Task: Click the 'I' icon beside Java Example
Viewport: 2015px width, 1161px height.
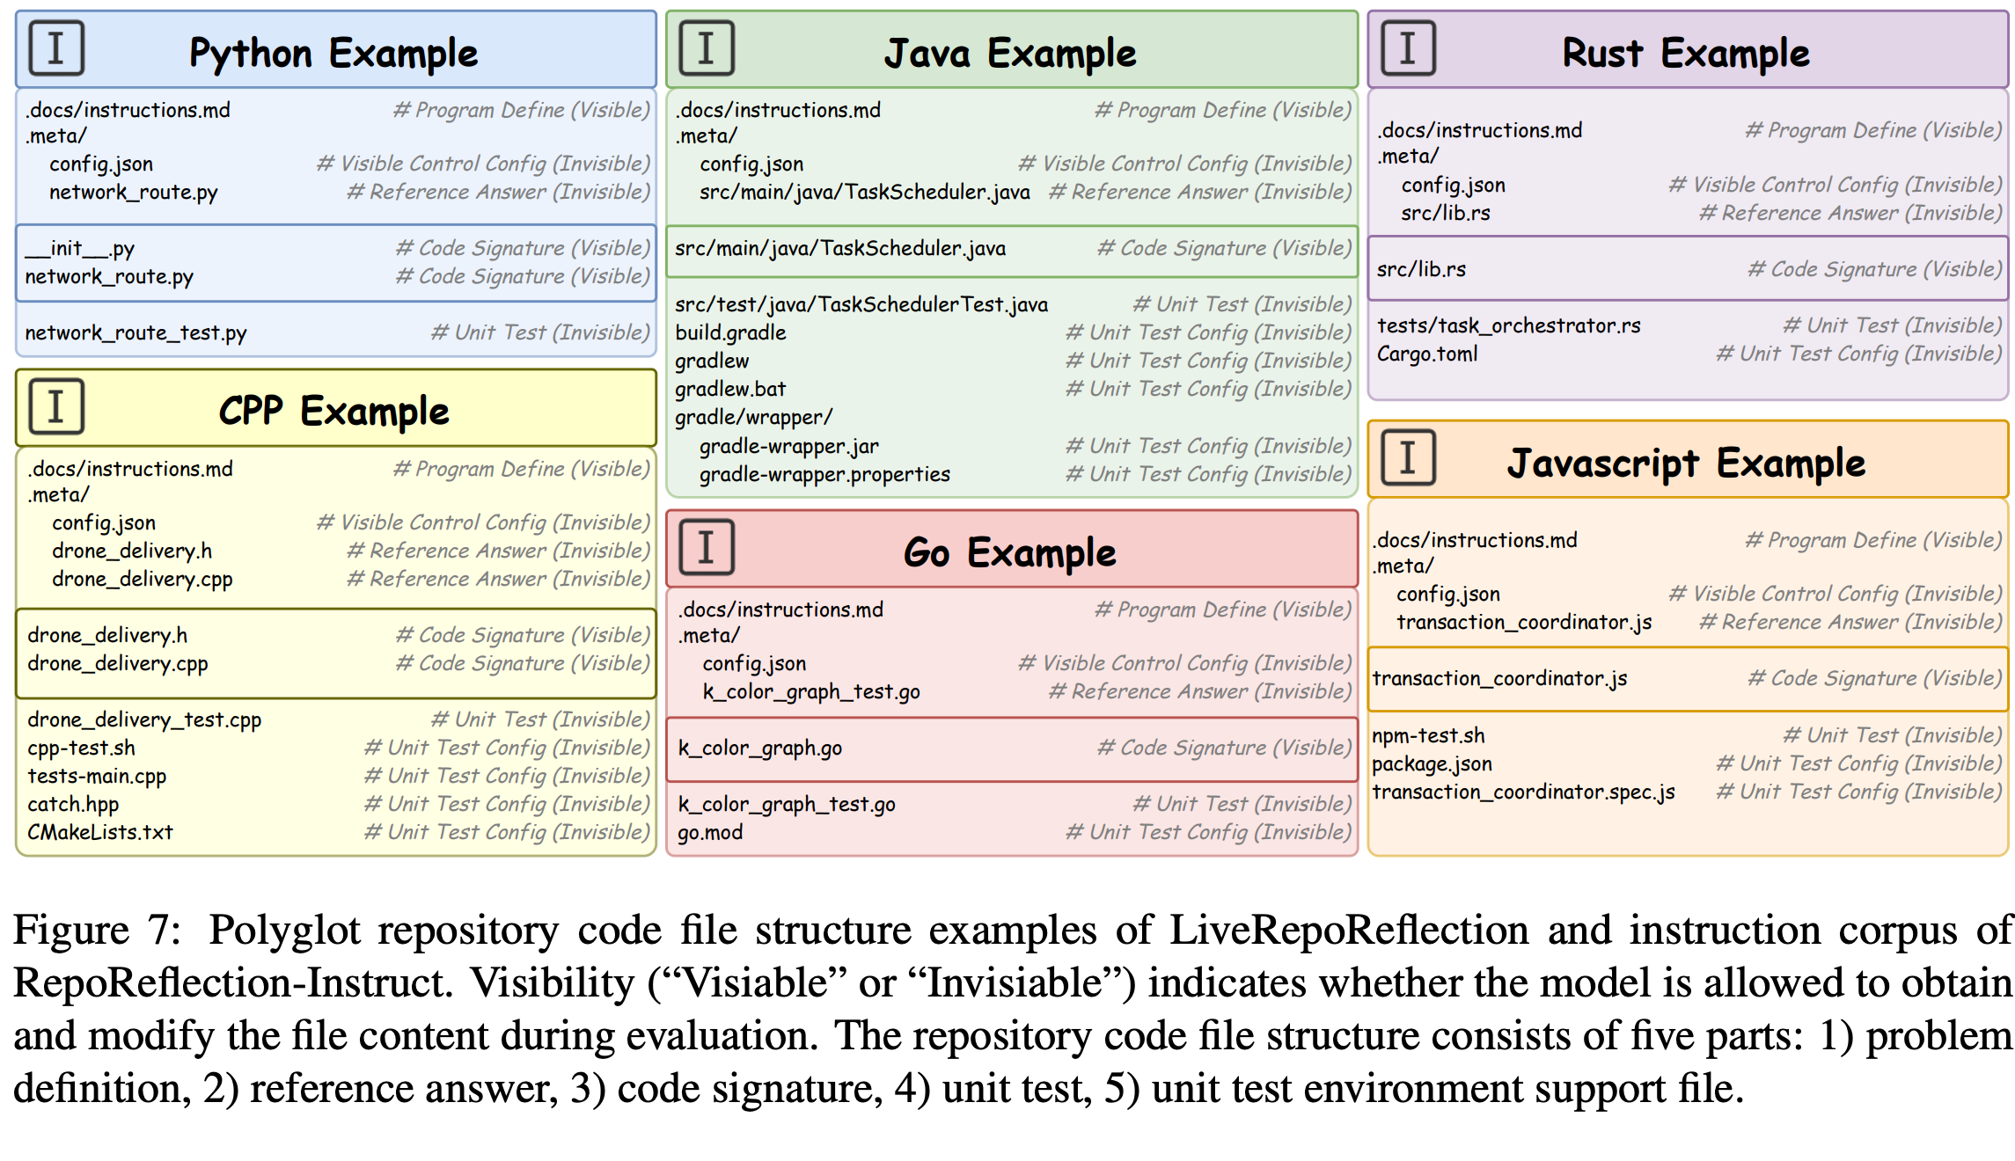Action: tap(707, 48)
